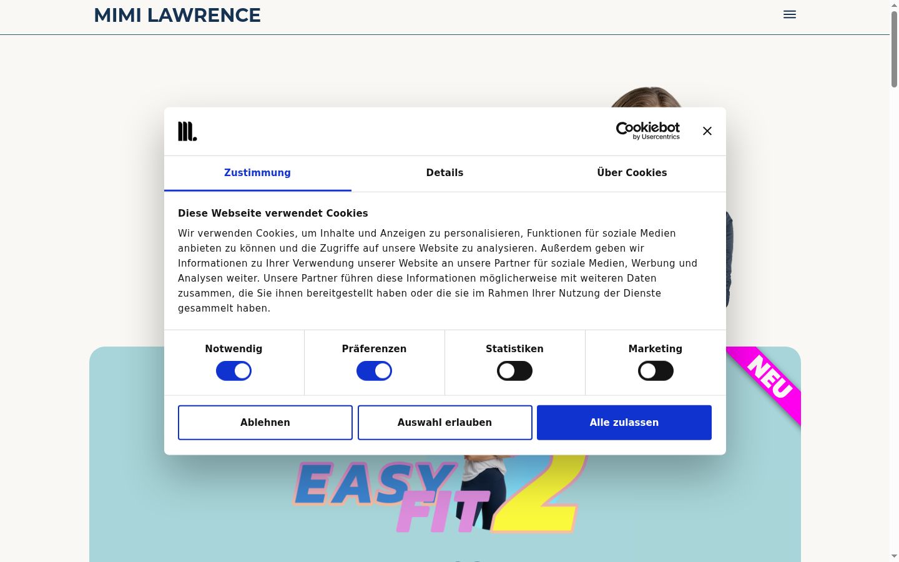Toggle the Notwendig cookies switch
The height and width of the screenshot is (562, 899).
coord(233,371)
